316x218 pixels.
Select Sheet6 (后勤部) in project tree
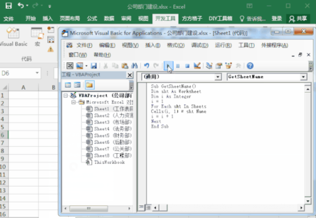(x=109, y=142)
